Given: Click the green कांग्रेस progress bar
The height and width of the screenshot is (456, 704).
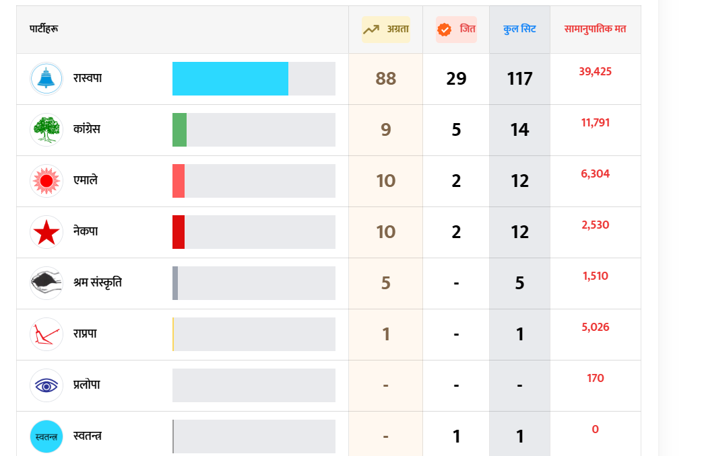Looking at the screenshot, I should pyautogui.click(x=179, y=130).
